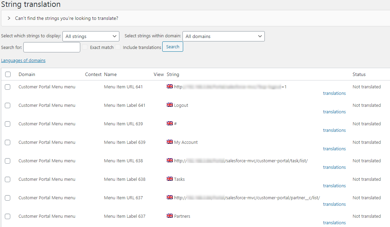
Task: Open the All domains dropdown
Action: [x=223, y=36]
